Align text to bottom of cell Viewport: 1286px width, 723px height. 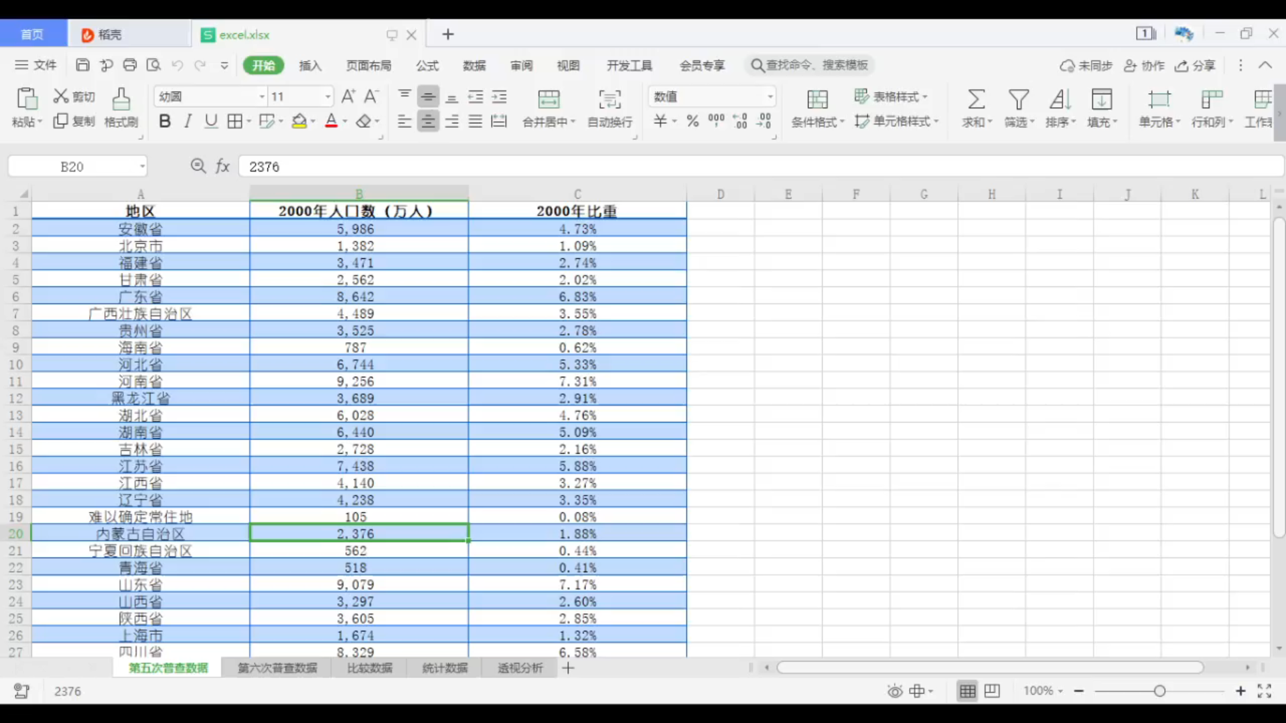[452, 96]
